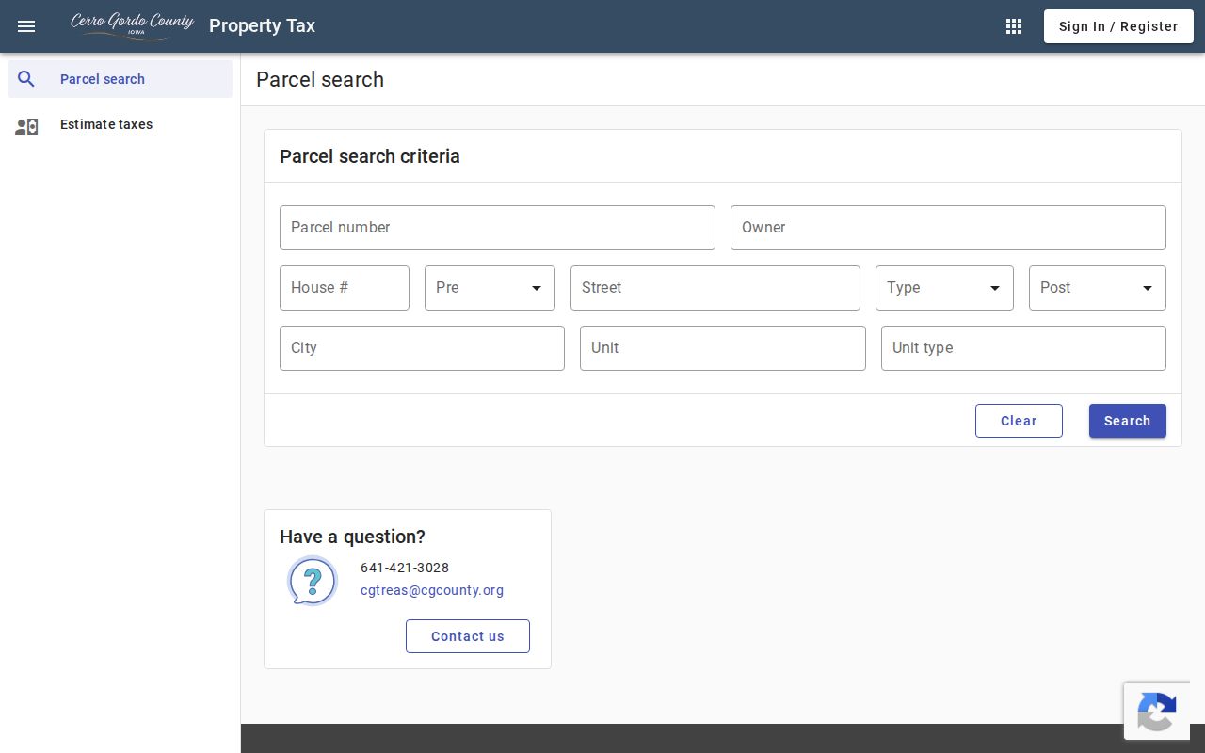Image resolution: width=1205 pixels, height=753 pixels.
Task: Click the Sign In / Register button
Action: [x=1118, y=26]
